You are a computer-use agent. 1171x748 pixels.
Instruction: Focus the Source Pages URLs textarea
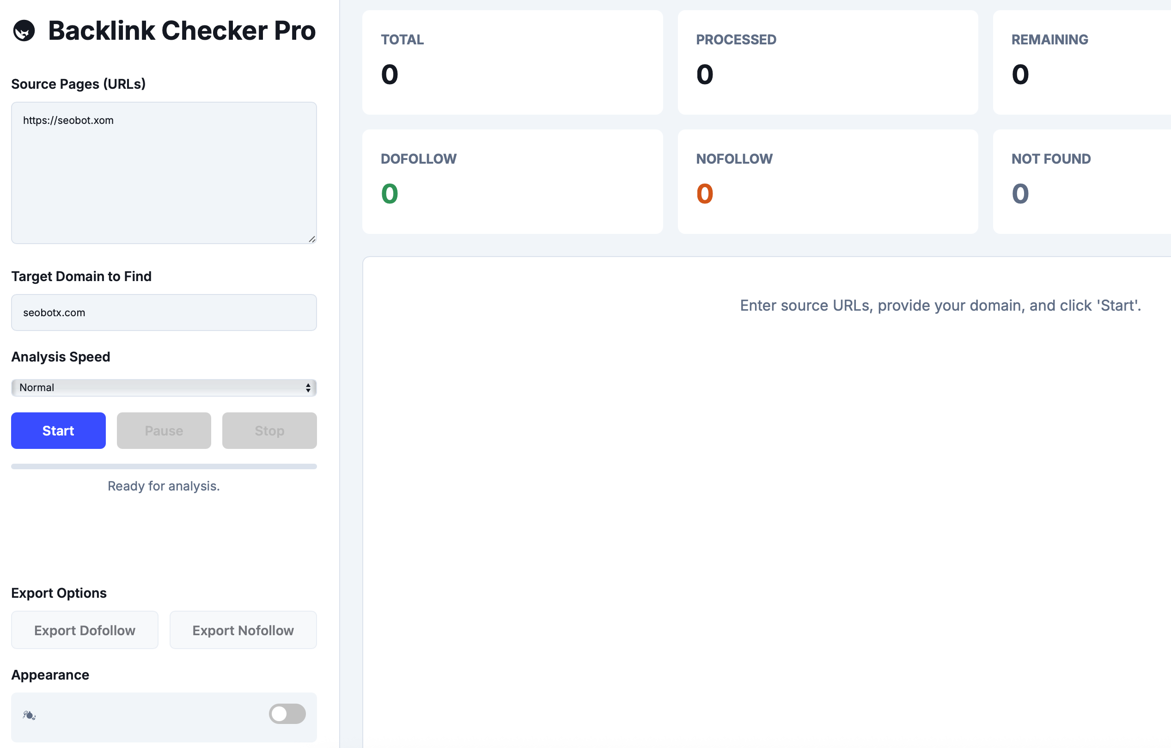point(164,172)
